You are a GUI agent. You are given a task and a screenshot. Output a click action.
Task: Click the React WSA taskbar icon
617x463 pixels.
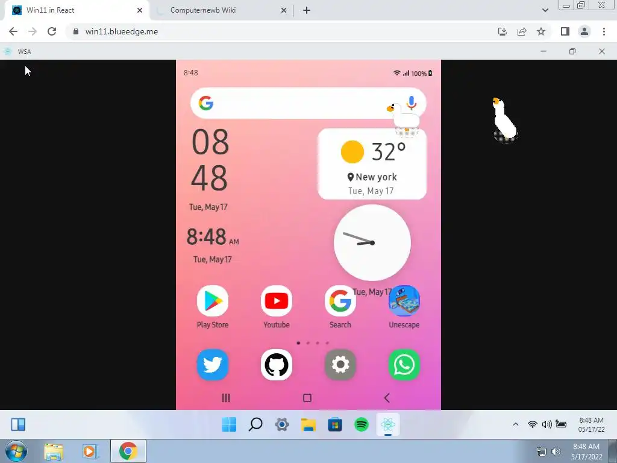click(388, 424)
